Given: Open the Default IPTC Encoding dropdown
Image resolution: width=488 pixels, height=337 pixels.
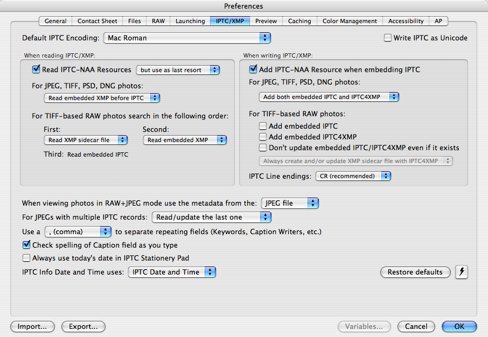Looking at the screenshot, I should (x=186, y=38).
